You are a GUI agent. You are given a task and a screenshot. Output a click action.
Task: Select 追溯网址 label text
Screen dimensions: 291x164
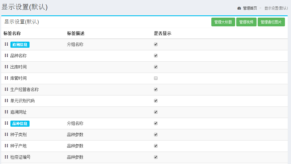pos(18,112)
